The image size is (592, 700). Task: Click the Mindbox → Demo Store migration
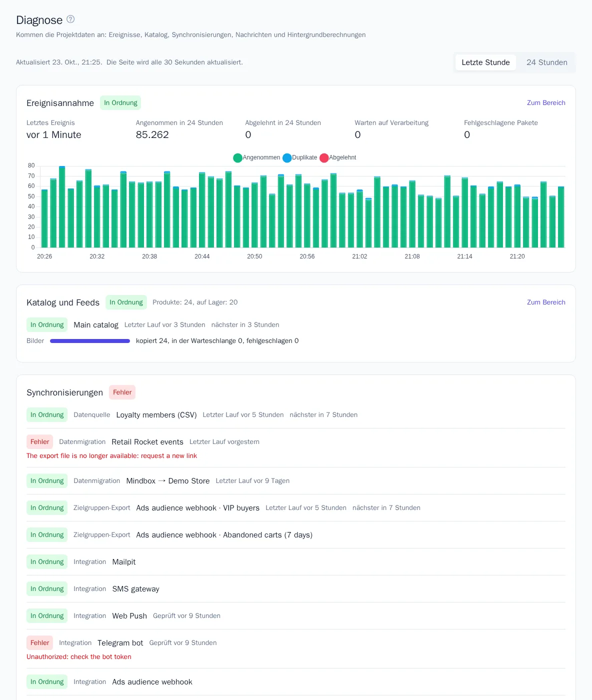tap(168, 481)
